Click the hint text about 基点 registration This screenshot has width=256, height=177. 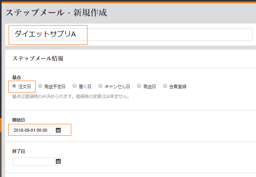coord(71,96)
